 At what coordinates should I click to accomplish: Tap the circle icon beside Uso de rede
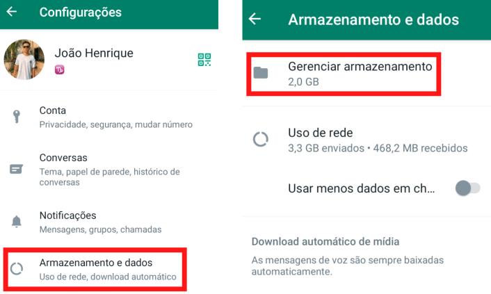click(261, 139)
